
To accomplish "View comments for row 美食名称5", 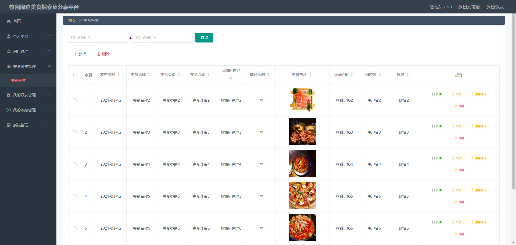I will [479, 190].
